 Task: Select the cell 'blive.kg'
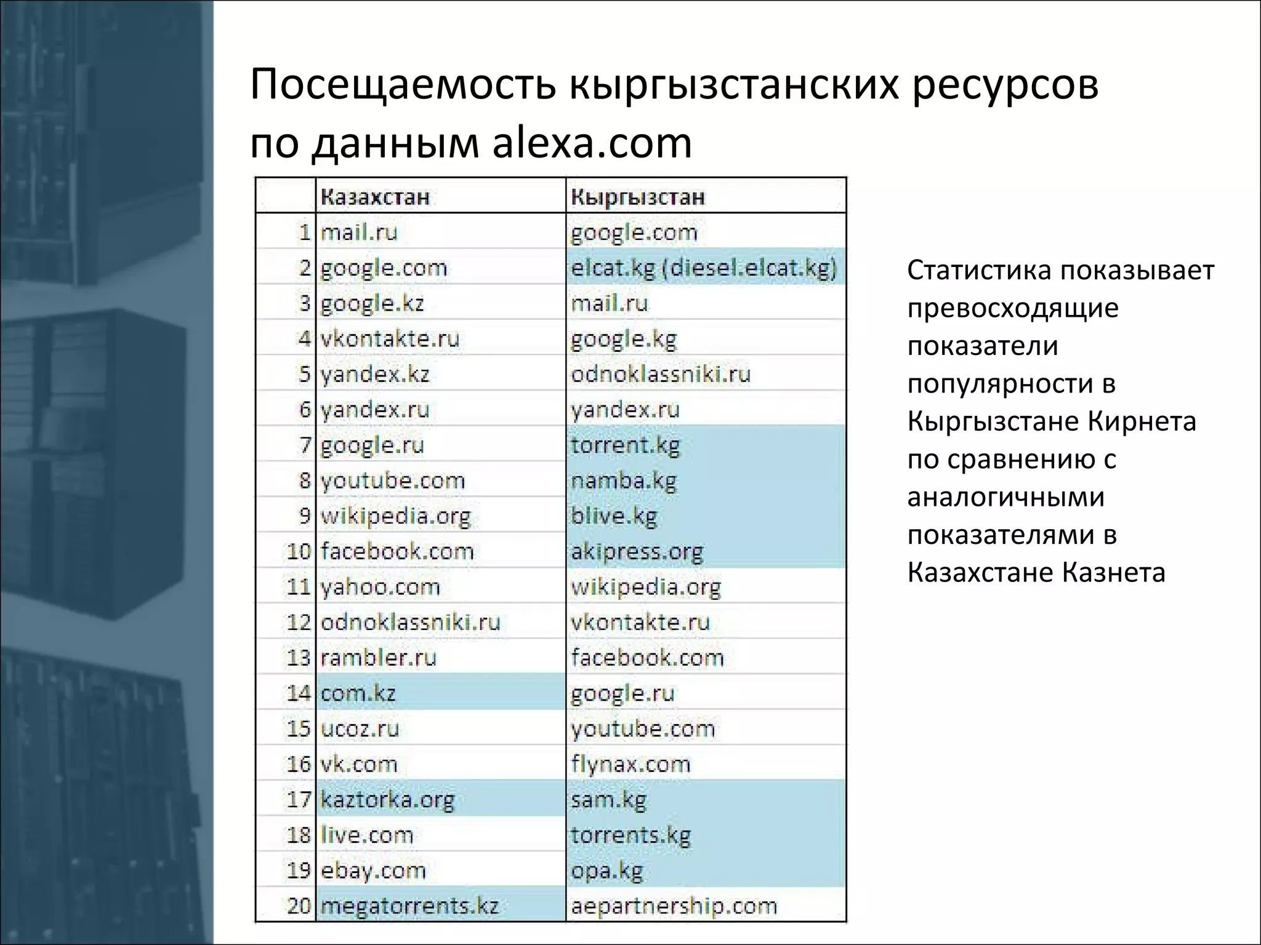[706, 515]
